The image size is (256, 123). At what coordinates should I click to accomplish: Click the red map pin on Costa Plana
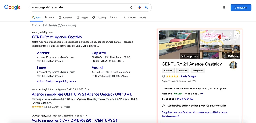point(219,37)
